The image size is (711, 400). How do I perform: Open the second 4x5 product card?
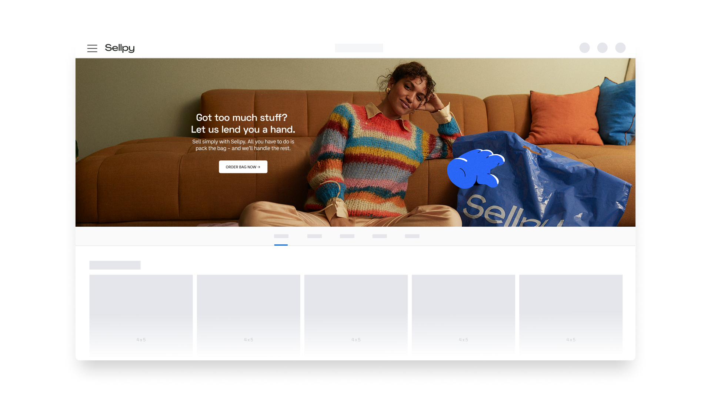248,315
